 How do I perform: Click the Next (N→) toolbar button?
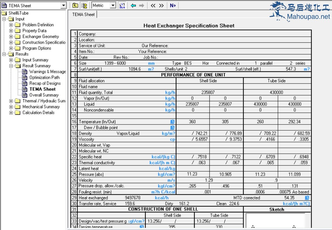coord(173,5)
